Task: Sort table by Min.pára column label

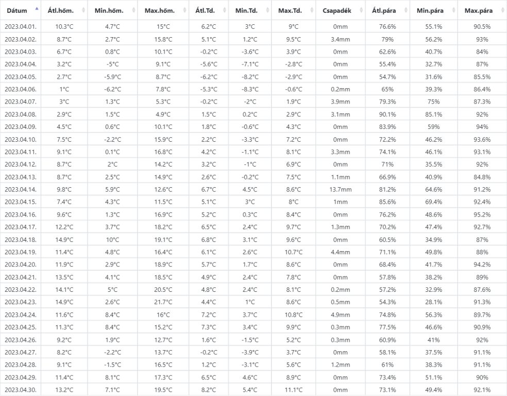Action: click(x=427, y=10)
